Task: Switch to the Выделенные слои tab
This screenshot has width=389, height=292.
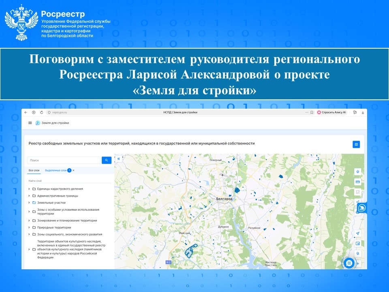Action: (56, 170)
